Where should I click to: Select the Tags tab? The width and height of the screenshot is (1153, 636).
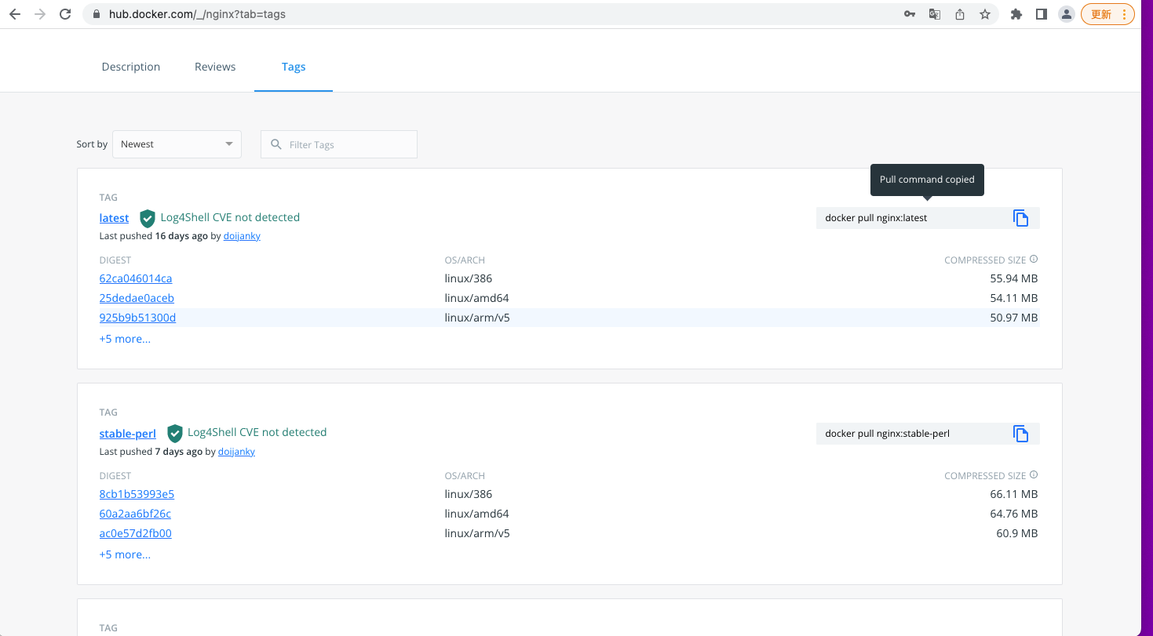294,67
